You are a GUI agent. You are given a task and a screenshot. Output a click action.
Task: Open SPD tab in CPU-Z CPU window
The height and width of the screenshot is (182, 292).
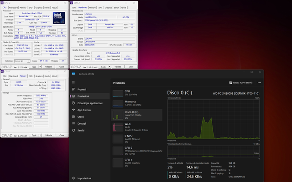[31, 8]
